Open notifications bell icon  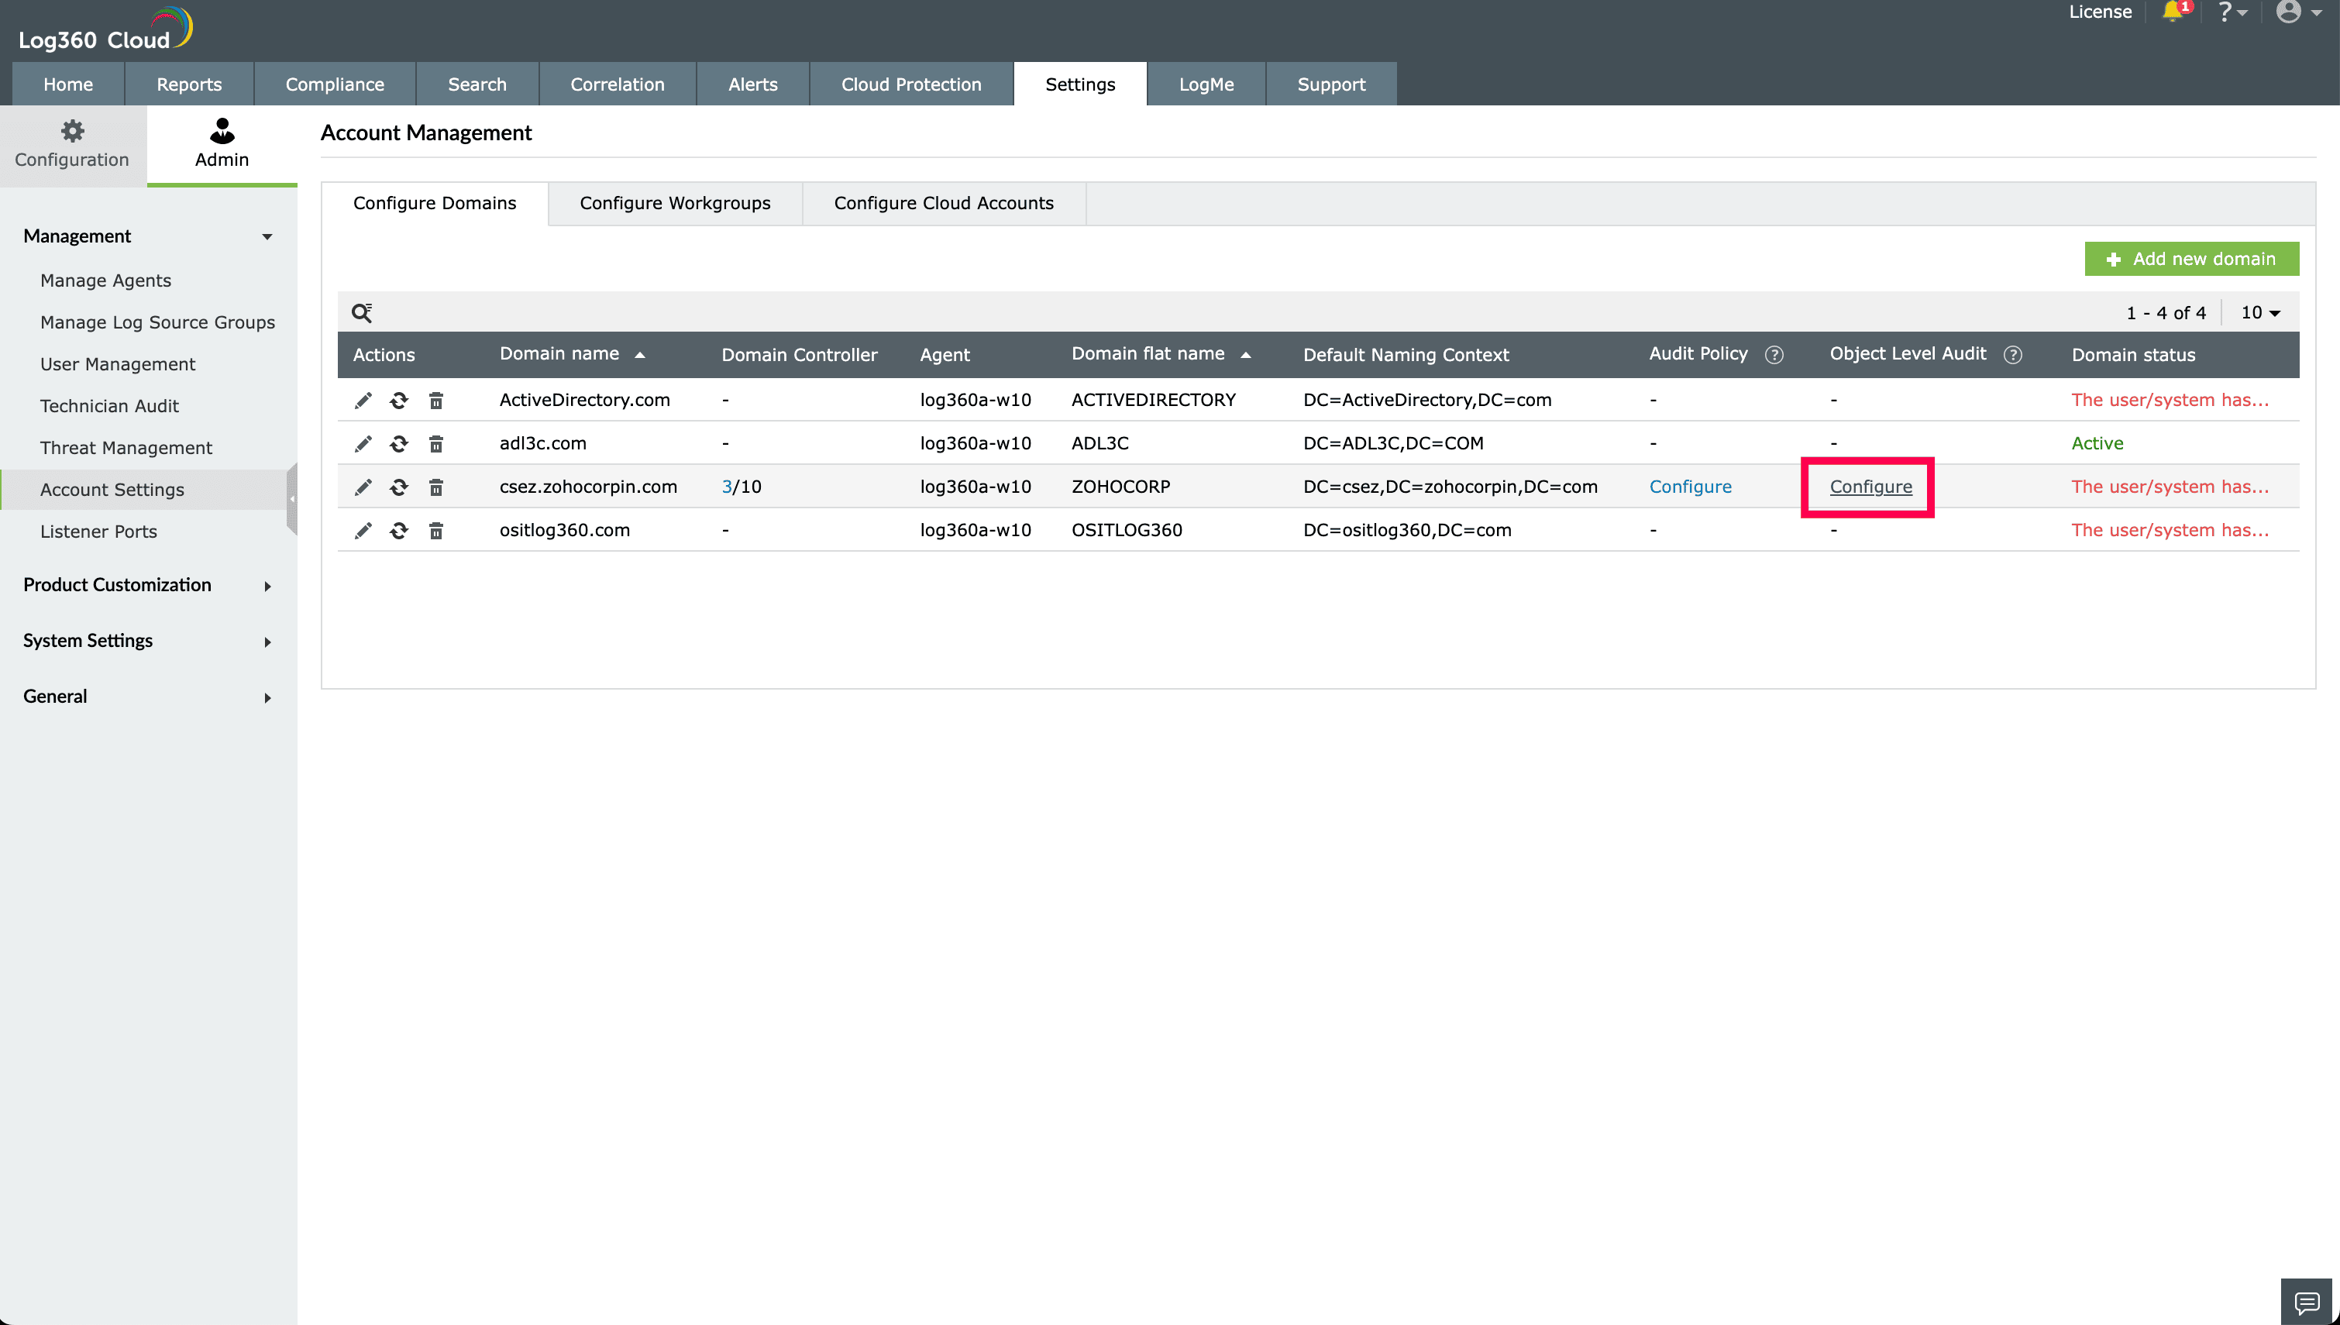[x=2173, y=12]
